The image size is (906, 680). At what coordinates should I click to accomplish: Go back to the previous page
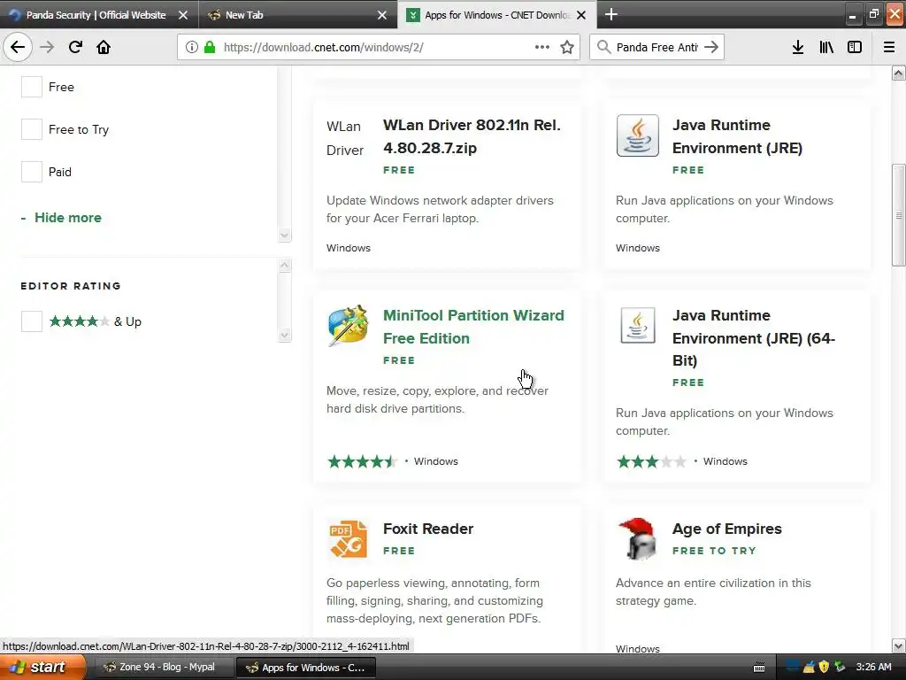(x=18, y=47)
